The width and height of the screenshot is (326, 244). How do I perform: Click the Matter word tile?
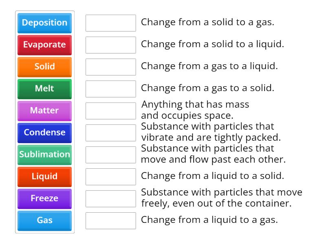pos(44,111)
